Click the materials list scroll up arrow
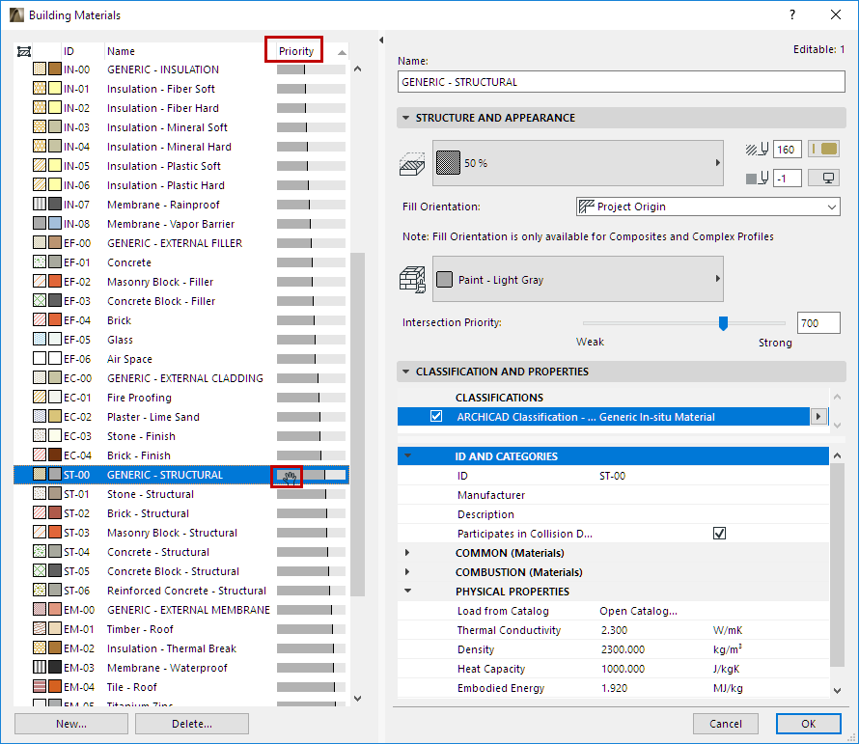This screenshot has width=859, height=744. coord(358,69)
